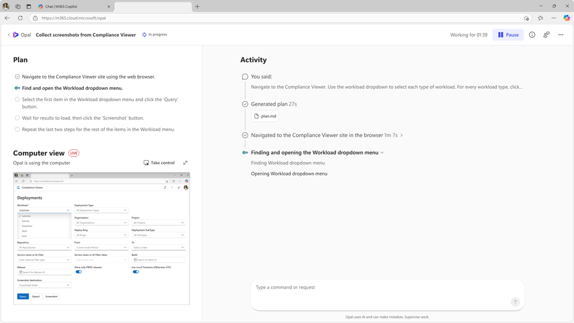Open Screenshot destination dropdown in preview
This screenshot has height=323, width=574.
point(44,285)
